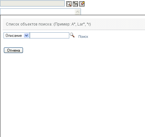Screen dimensions: 145x137
Task: Click the blue arrow of the Описание combo
Action: pyautogui.click(x=26, y=36)
